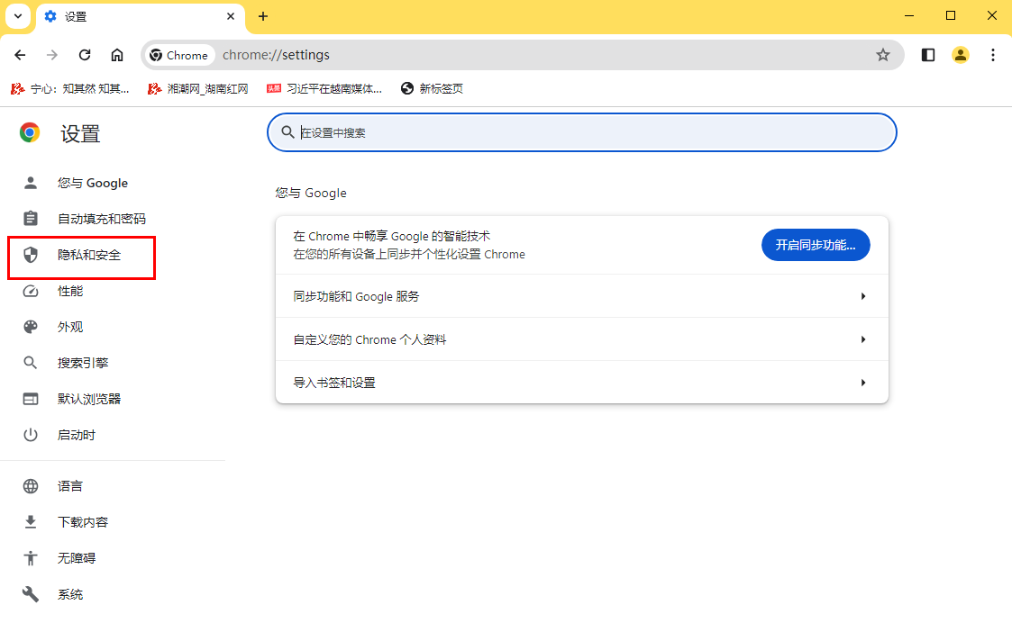Select 系统 in sidebar
This screenshot has height=623, width=1012.
69,594
